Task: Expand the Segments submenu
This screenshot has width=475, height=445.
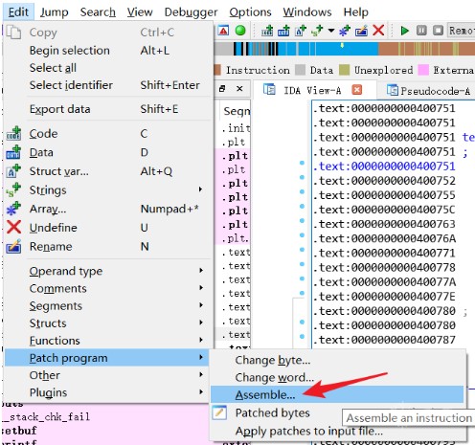Action: pyautogui.click(x=108, y=306)
